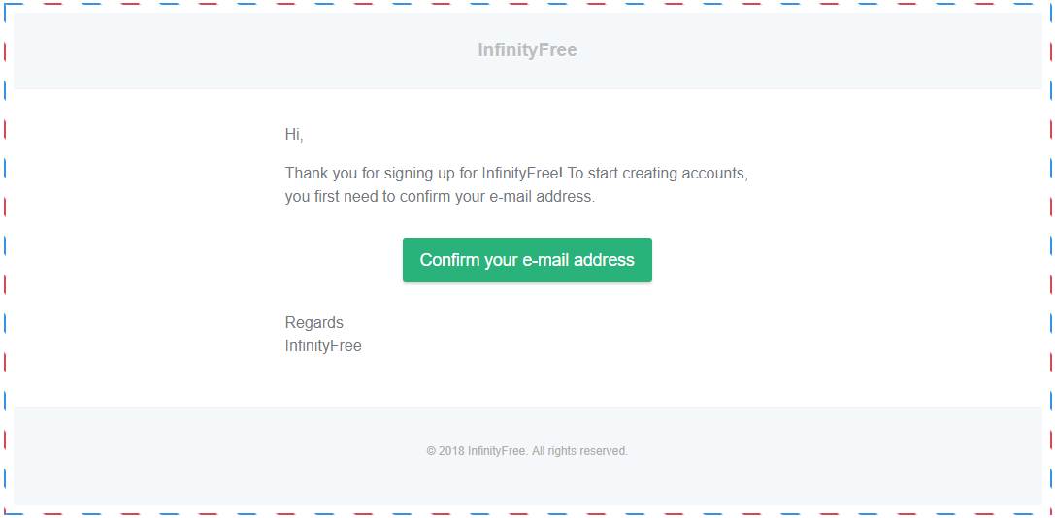Screen dimensions: 1055x518
Task: Click "InfinityFree" in the footer copyright line
Action: (496, 451)
